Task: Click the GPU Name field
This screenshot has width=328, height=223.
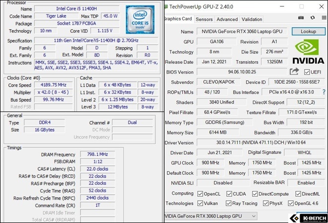Action: (x=242, y=32)
